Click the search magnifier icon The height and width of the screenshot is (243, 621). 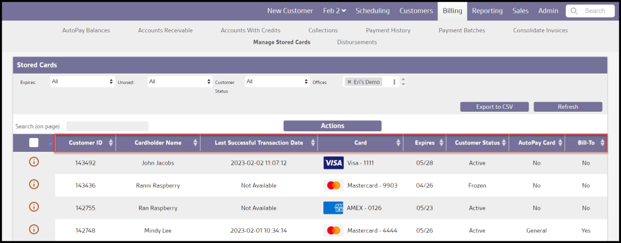coord(575,11)
